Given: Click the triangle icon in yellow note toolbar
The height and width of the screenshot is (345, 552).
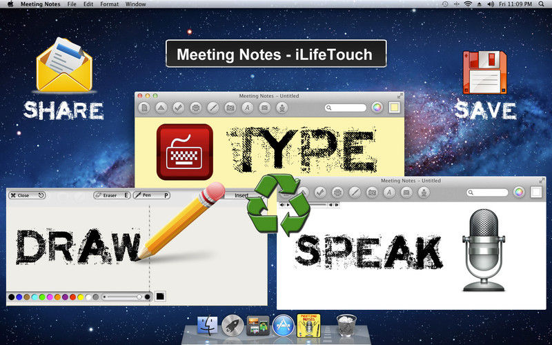Looking at the screenshot, I should [161, 108].
